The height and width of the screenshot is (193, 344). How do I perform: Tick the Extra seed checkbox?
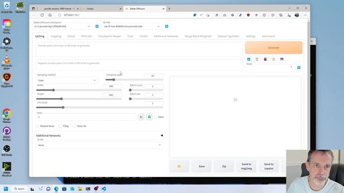pos(155,117)
